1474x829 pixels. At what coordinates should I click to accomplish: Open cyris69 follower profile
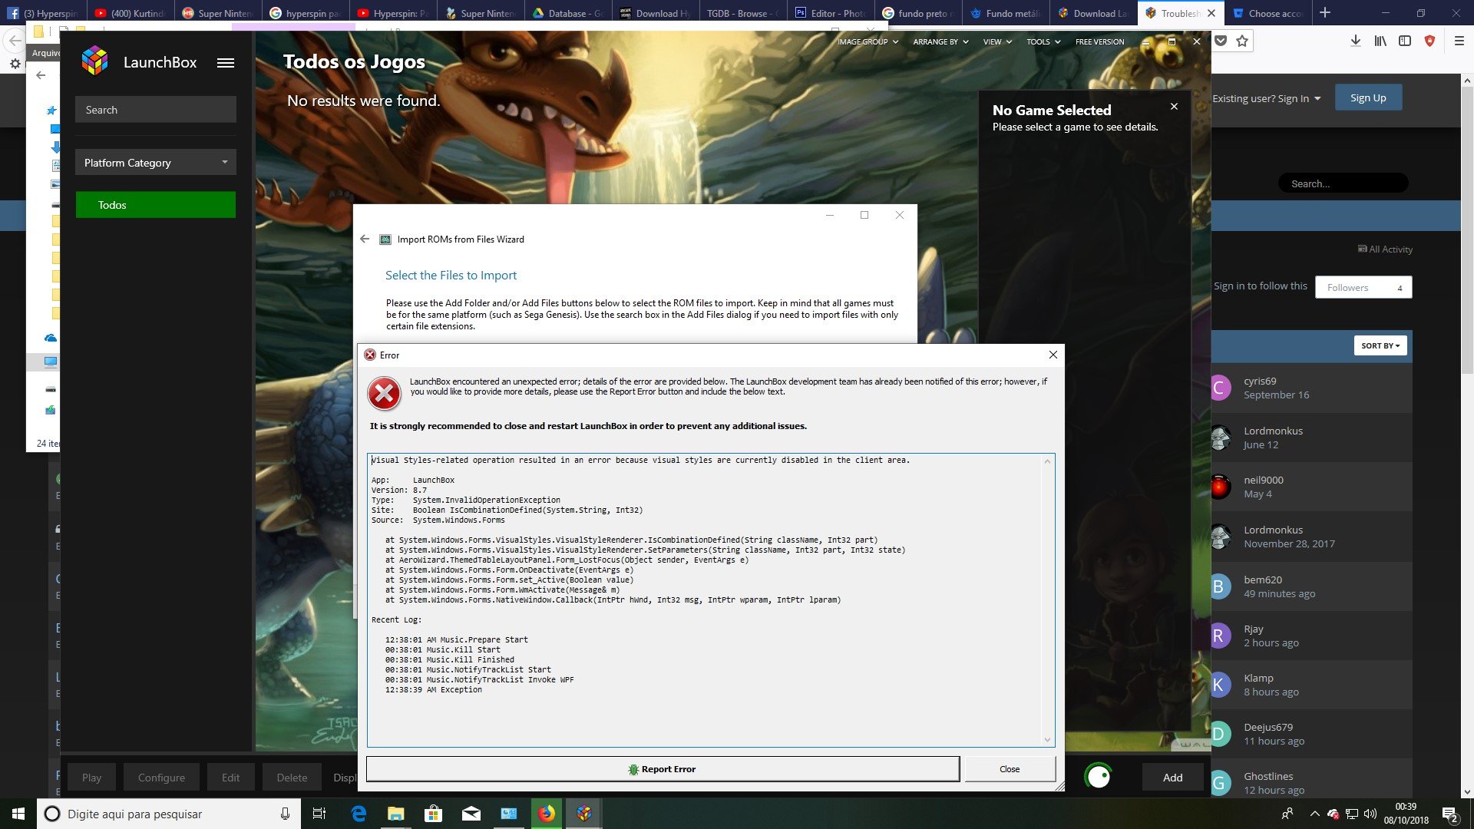click(1260, 381)
